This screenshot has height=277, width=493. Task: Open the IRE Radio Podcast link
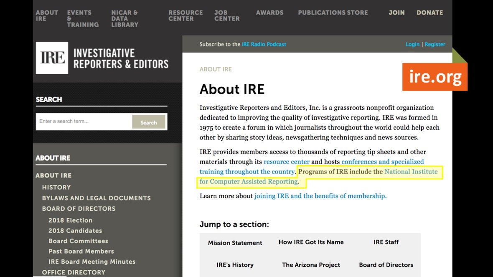coord(264,44)
